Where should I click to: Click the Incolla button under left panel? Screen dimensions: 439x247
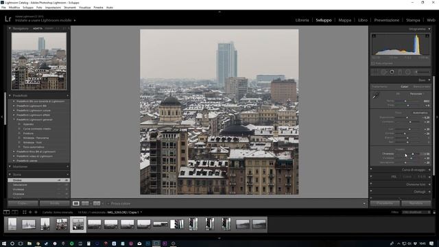(55, 203)
